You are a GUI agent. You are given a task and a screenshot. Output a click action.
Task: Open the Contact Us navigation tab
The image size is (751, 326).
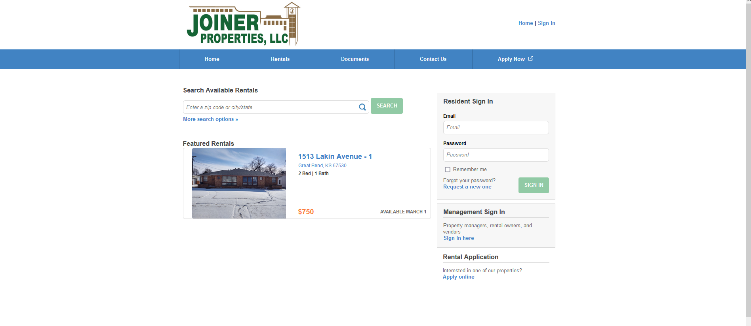point(433,59)
